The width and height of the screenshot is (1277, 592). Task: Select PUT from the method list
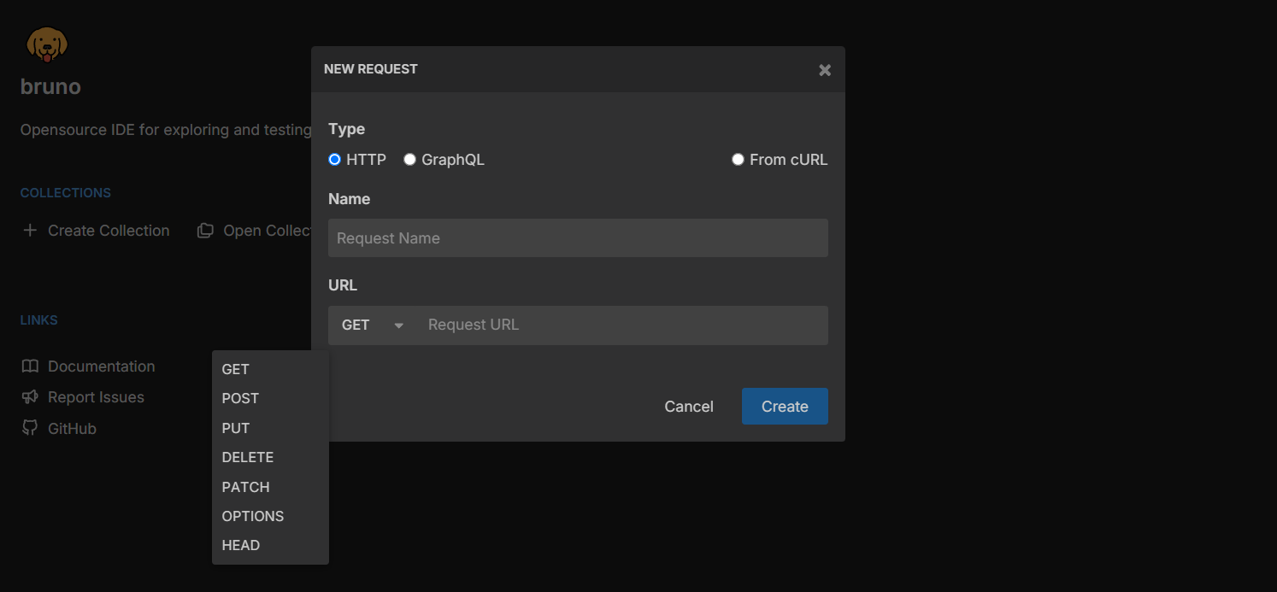[x=236, y=427]
